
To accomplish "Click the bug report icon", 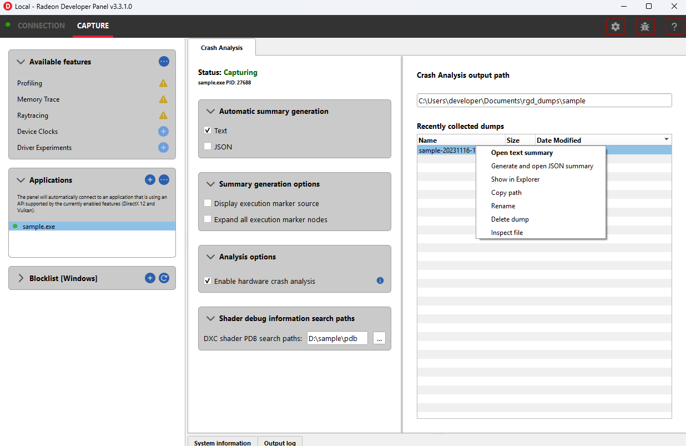I will (x=644, y=27).
